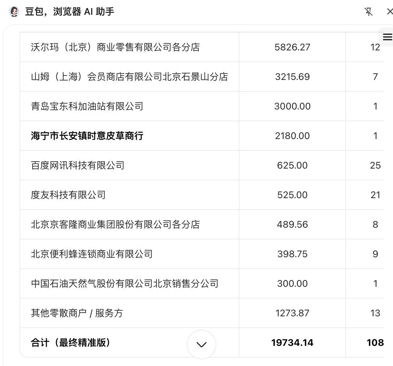Click the 2180.00 amount cell

tap(292, 136)
